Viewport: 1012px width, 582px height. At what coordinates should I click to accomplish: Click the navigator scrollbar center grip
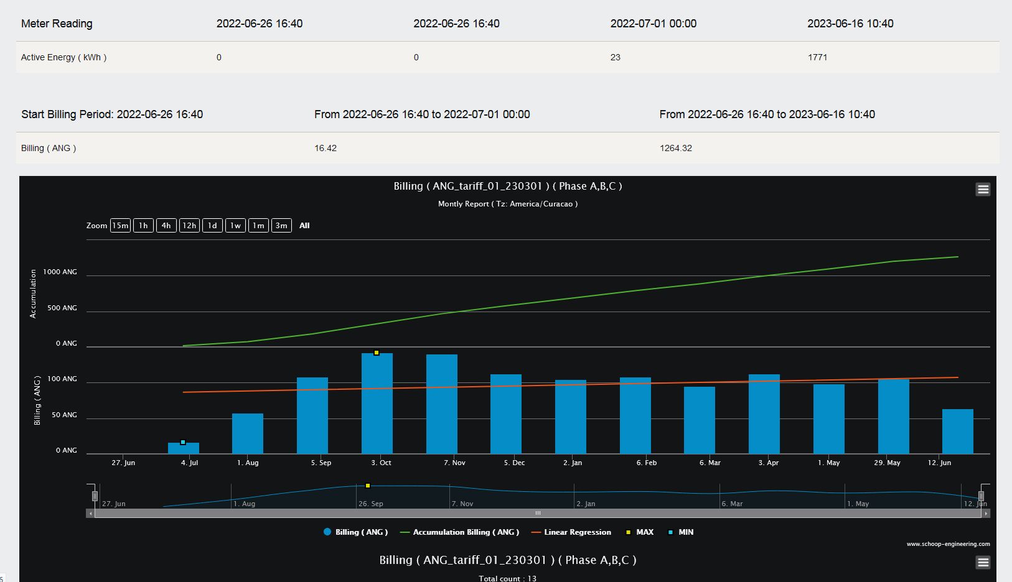(538, 514)
